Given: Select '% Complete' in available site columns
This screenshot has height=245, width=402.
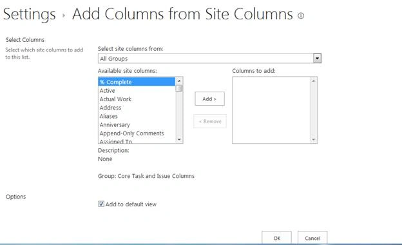Looking at the screenshot, I should coord(137,82).
